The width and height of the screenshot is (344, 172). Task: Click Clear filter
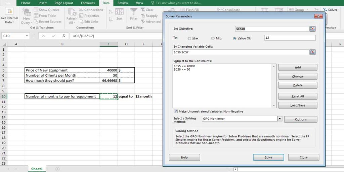(x=147, y=10)
